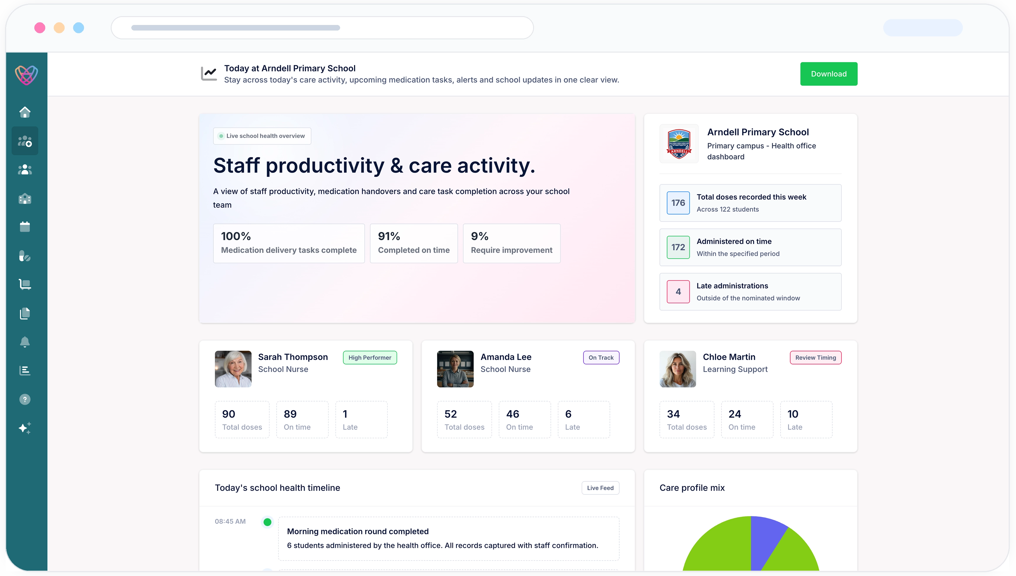Image resolution: width=1016 pixels, height=576 pixels.
Task: Click the blue window dot
Action: point(79,28)
